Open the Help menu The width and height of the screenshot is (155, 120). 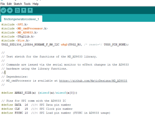36,4
